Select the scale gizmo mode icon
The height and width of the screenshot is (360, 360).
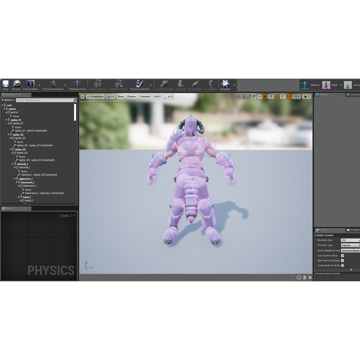click(x=249, y=97)
